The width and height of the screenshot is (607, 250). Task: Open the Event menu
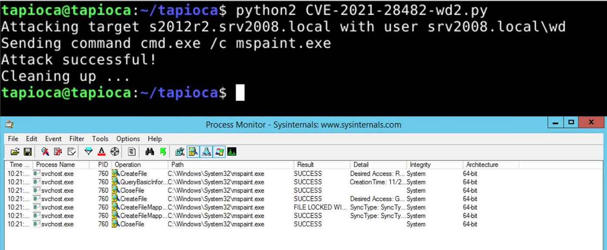[53, 139]
